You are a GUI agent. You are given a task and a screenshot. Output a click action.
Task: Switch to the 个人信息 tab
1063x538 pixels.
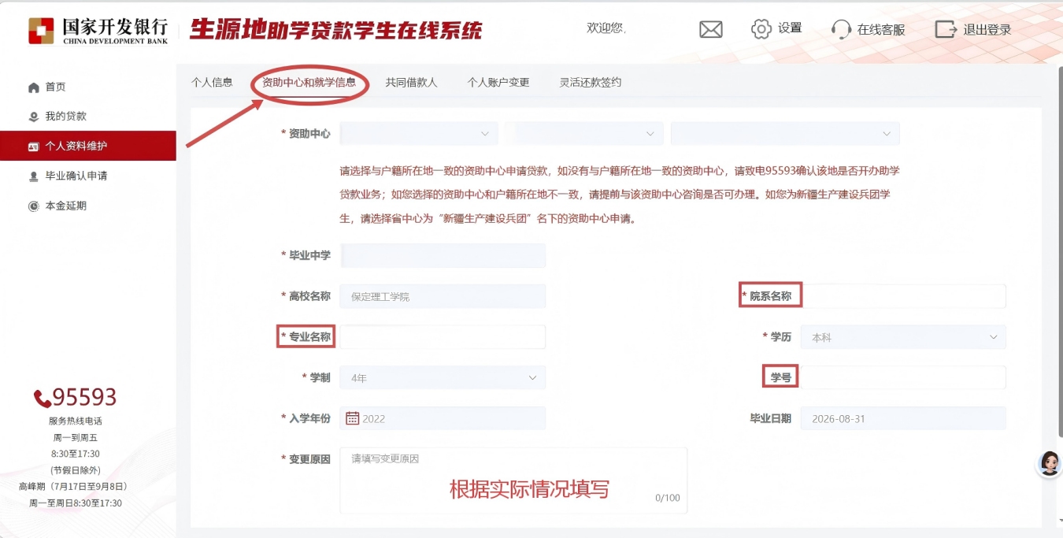212,82
